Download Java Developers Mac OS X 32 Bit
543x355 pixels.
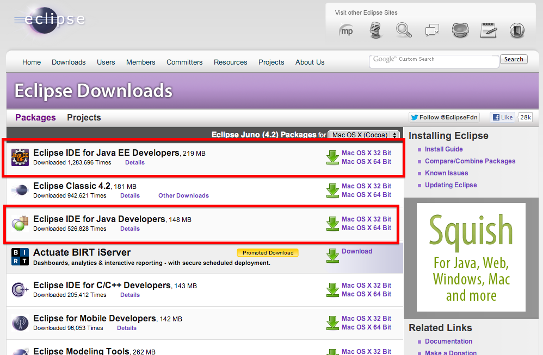pos(366,219)
